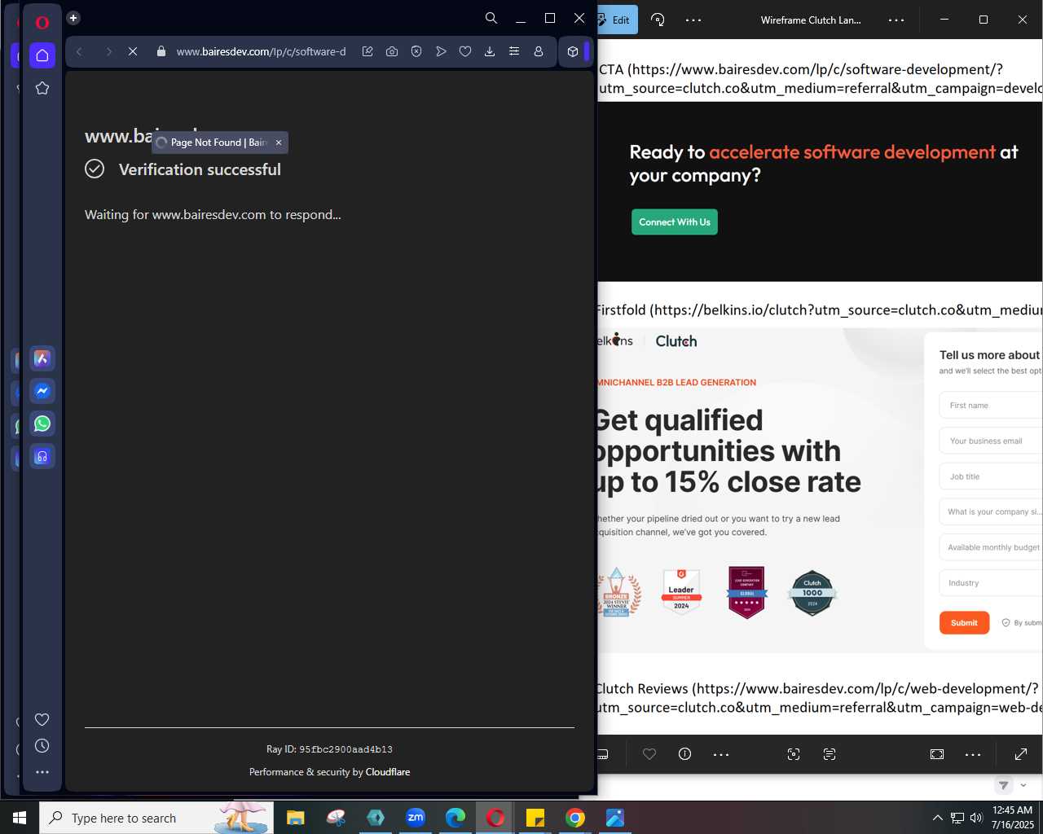Stop loading the page with X button
This screenshot has height=834, width=1043.
coord(133,51)
